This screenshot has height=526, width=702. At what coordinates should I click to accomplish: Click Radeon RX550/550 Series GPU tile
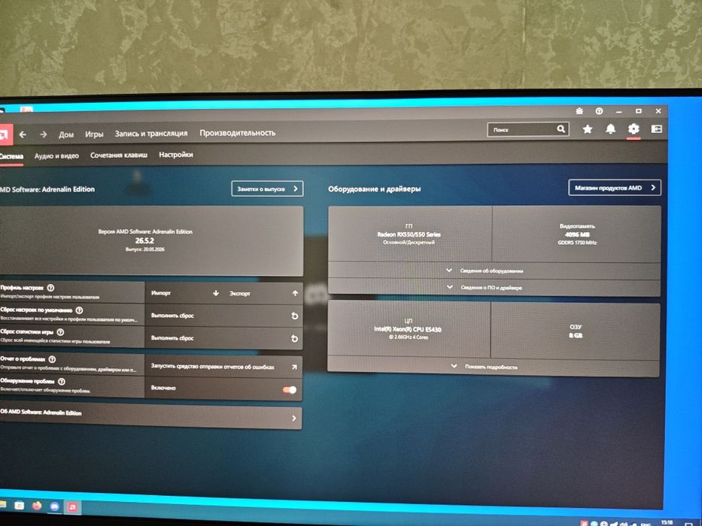pyautogui.click(x=409, y=234)
